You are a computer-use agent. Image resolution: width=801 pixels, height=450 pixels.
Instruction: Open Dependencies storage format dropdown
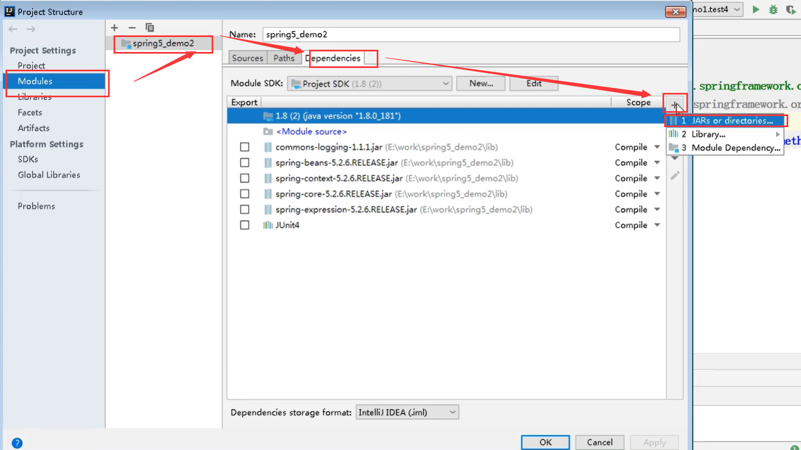tap(407, 412)
